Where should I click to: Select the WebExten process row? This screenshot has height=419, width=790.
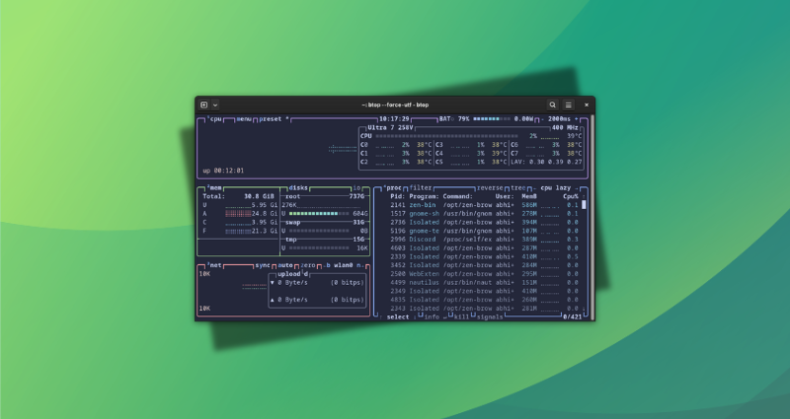click(x=484, y=274)
